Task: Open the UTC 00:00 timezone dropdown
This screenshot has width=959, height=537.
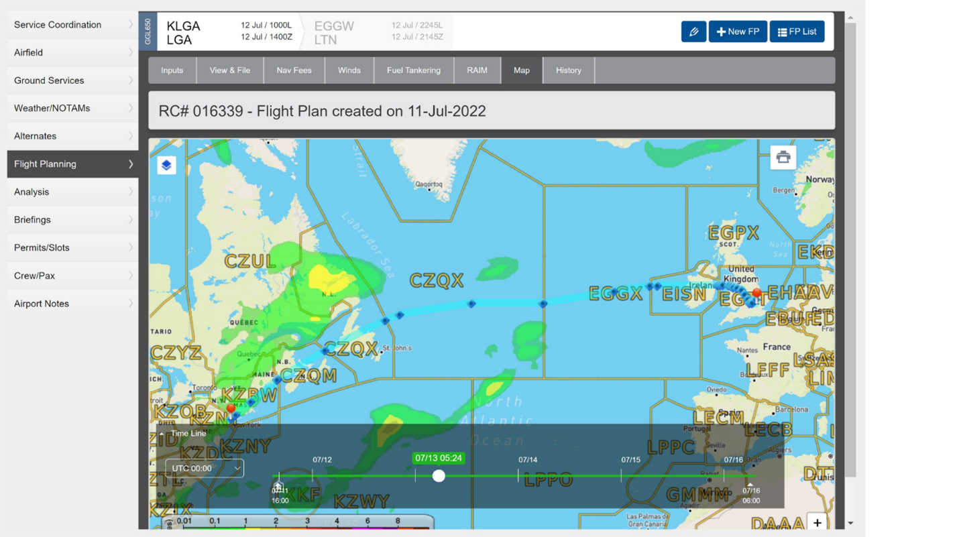Action: click(x=205, y=468)
